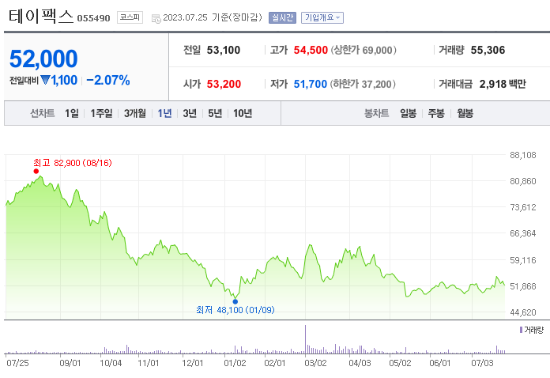
Task: Click the 07/03 date axis label
Action: [482, 363]
